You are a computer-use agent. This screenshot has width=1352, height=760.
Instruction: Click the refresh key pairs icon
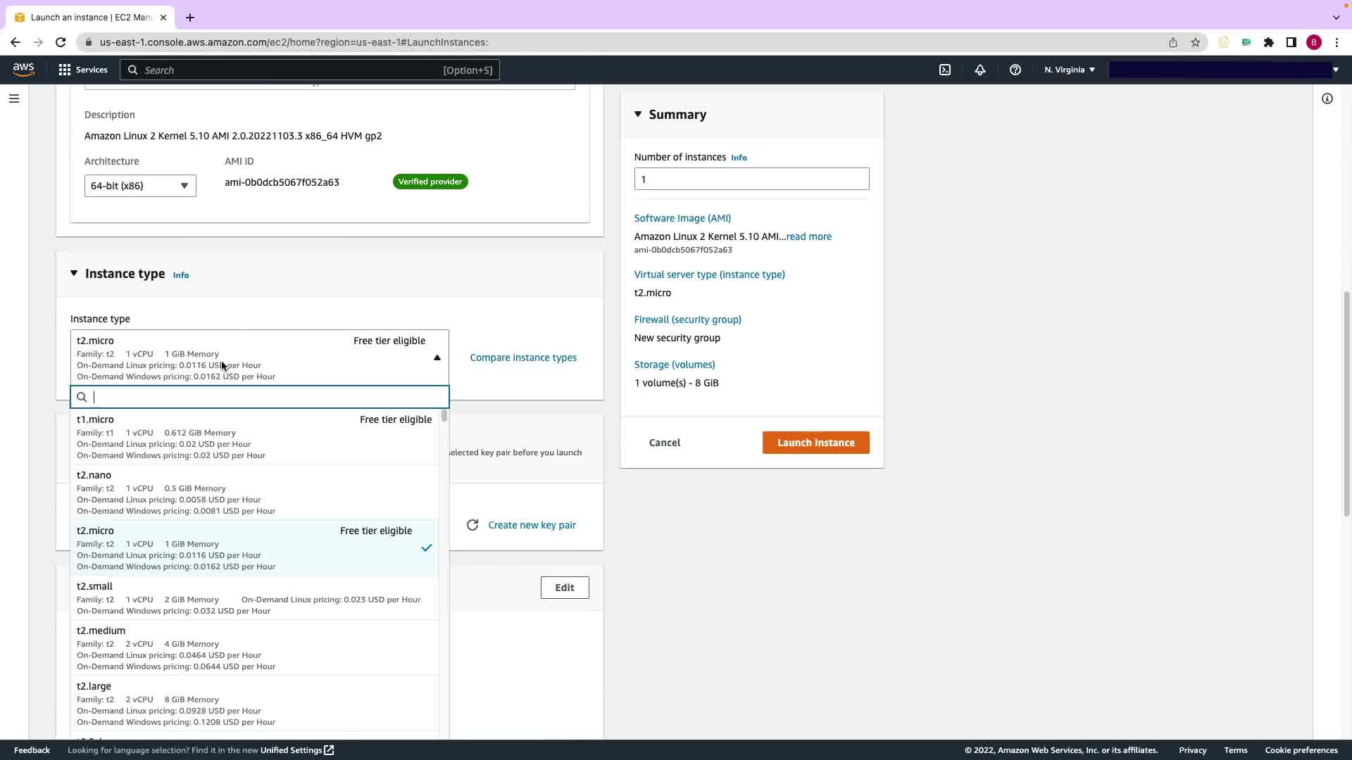(x=472, y=525)
